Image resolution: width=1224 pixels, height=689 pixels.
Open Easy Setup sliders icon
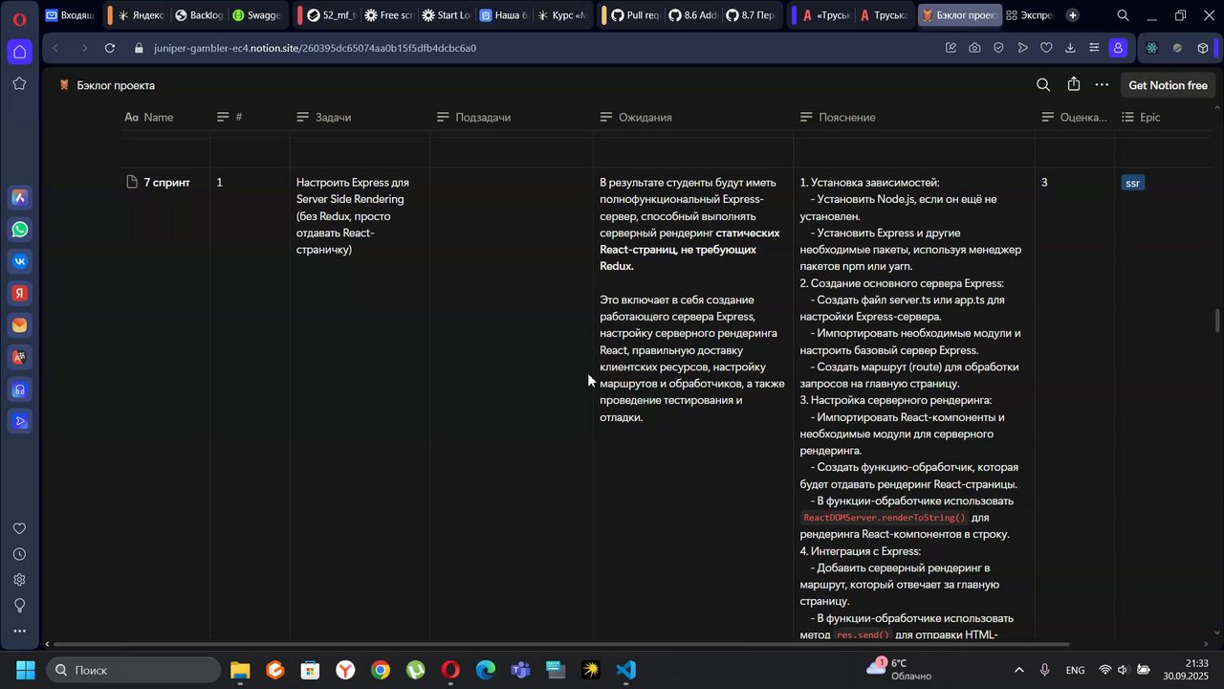(x=1094, y=48)
